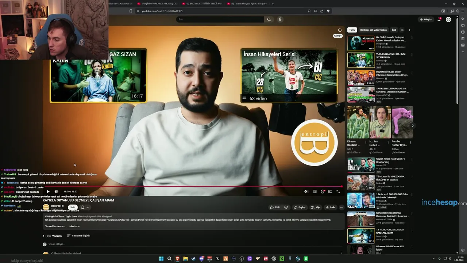Open Minecraft icon in taskbar

coord(282,259)
